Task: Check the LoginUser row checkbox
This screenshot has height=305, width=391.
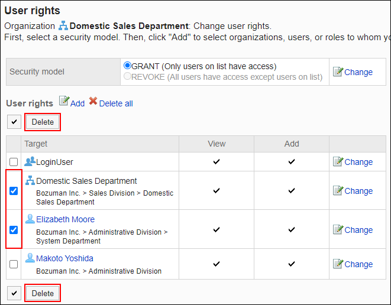Action: (x=14, y=162)
